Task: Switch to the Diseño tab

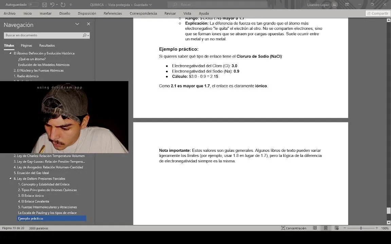Action: click(65, 14)
